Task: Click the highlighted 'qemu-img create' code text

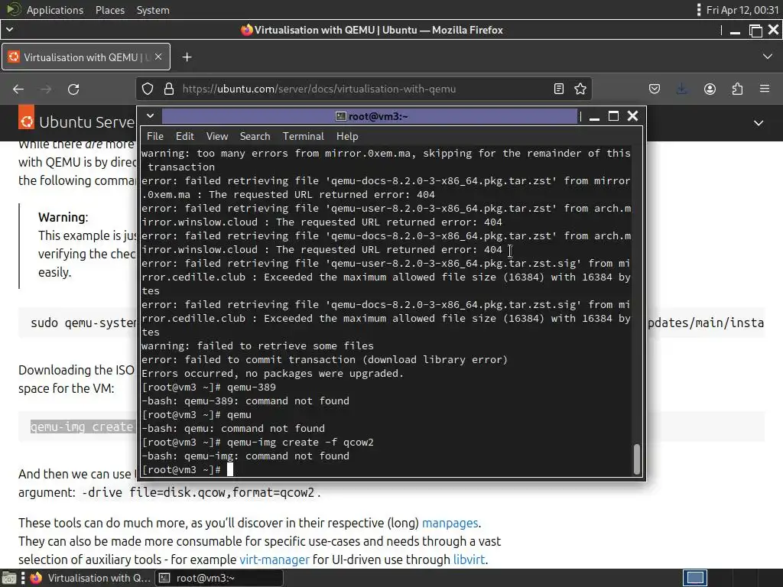Action: [x=82, y=427]
